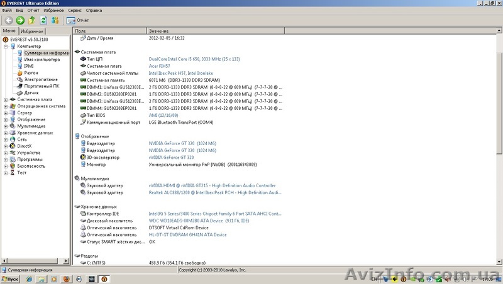This screenshot has height=284, width=503.
Task: Open Firefox from quick launch
Action: click(x=66, y=279)
